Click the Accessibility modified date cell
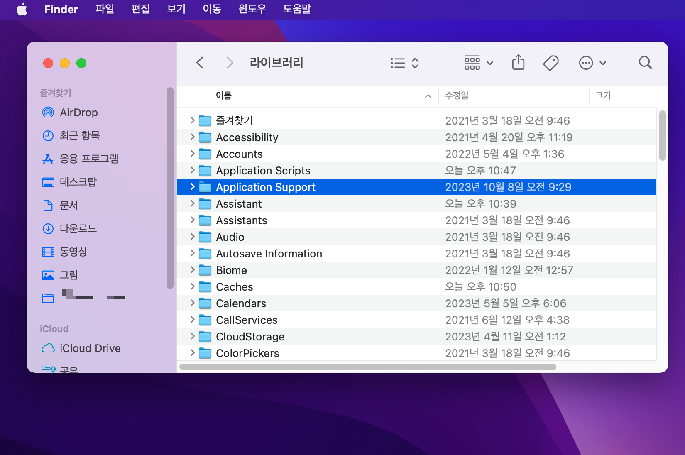The height and width of the screenshot is (455, 685). [509, 137]
